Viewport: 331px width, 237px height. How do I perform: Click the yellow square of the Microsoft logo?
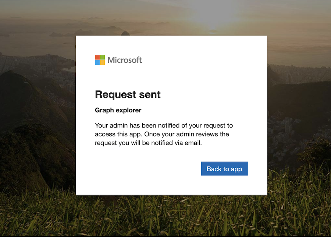102,62
